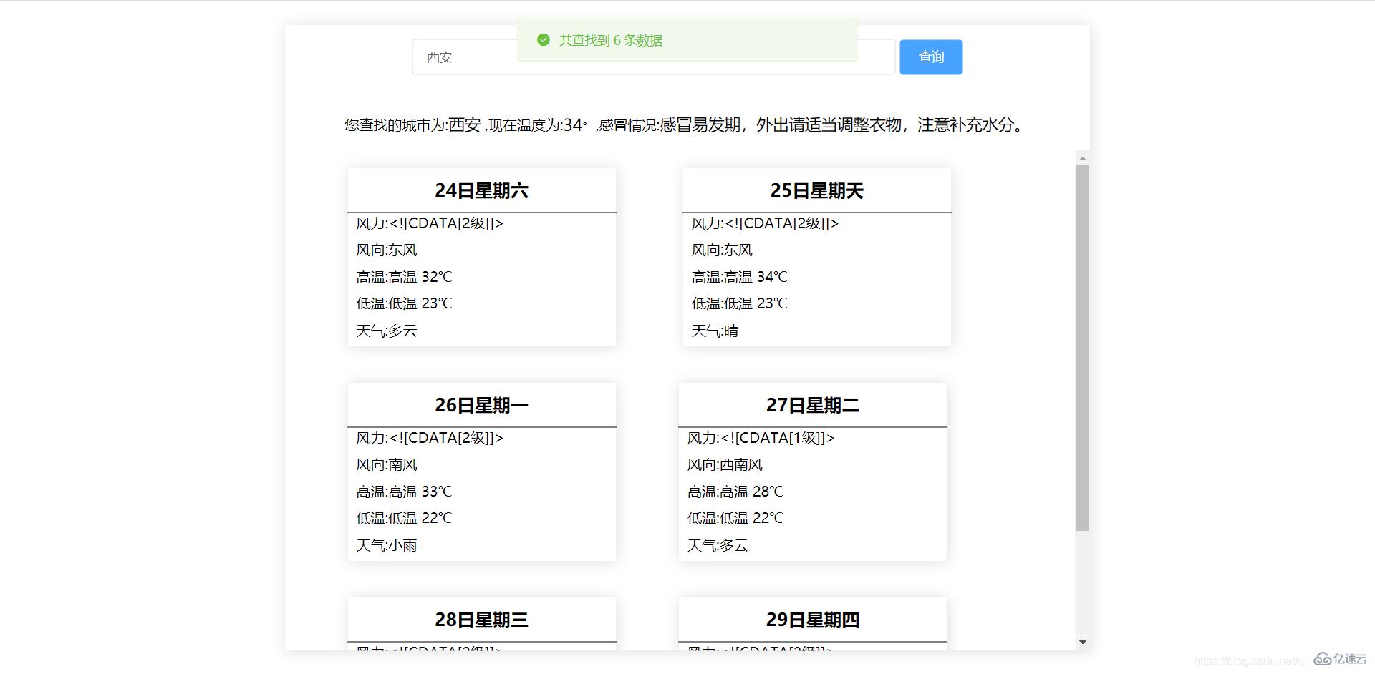The image size is (1375, 674).
Task: Click the 感冒易发期 cold advice sentence
Action: pyautogui.click(x=841, y=125)
